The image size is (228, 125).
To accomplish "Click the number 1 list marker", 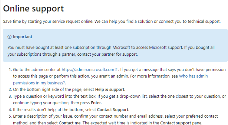I will tap(10, 70).
